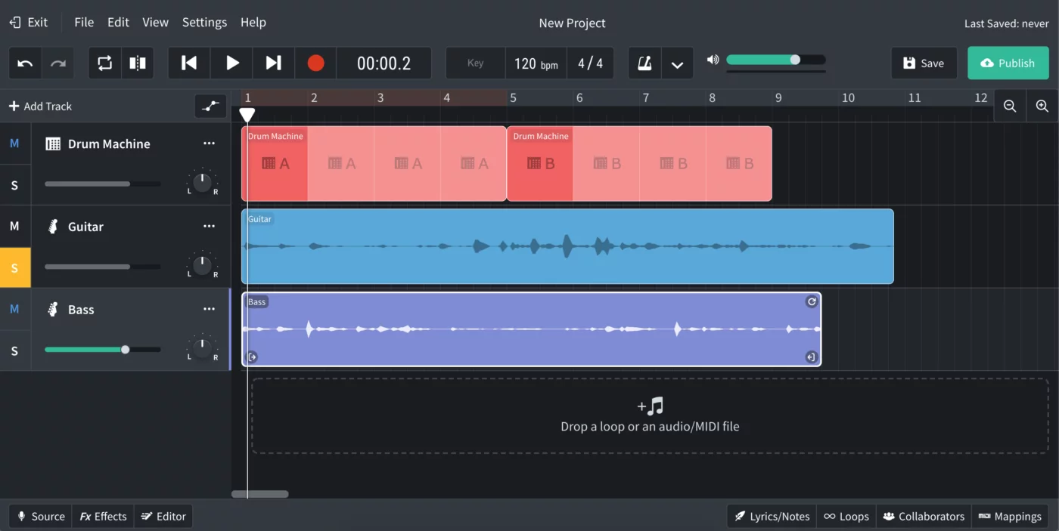1059x531 pixels.
Task: Adjust the master volume slider
Action: pos(776,60)
